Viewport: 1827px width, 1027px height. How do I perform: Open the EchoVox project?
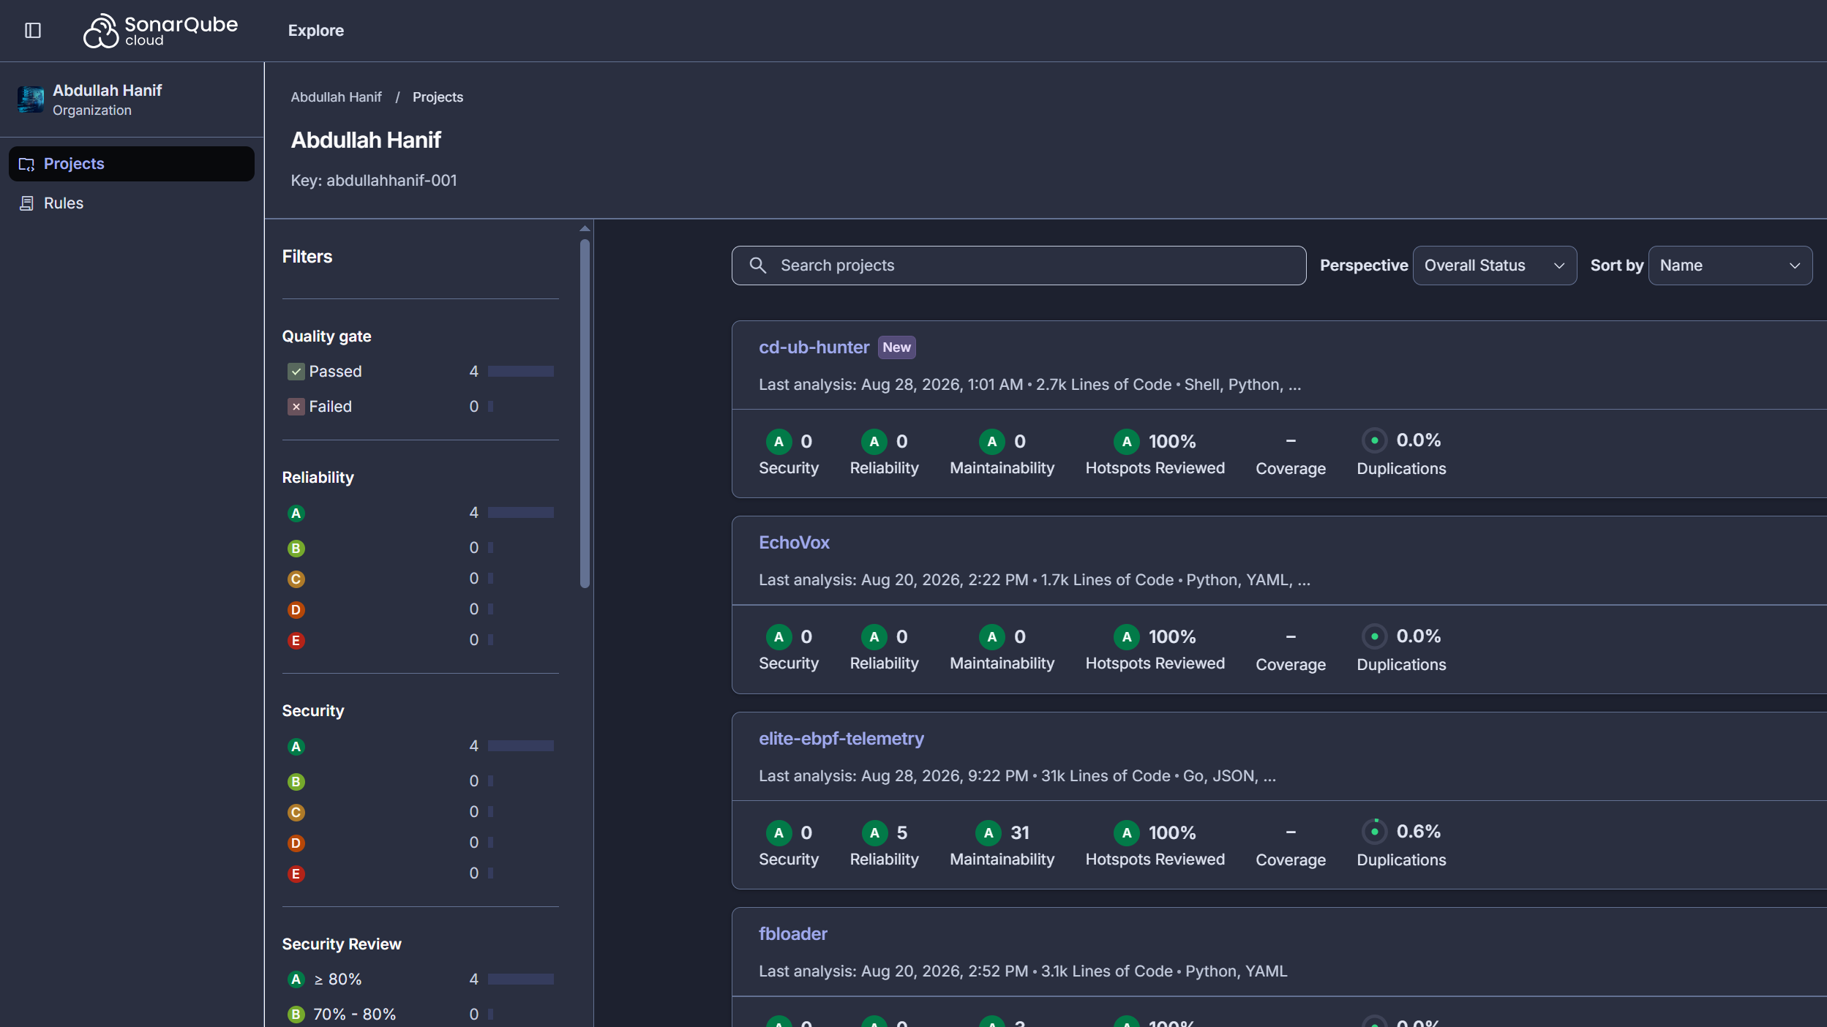click(794, 543)
